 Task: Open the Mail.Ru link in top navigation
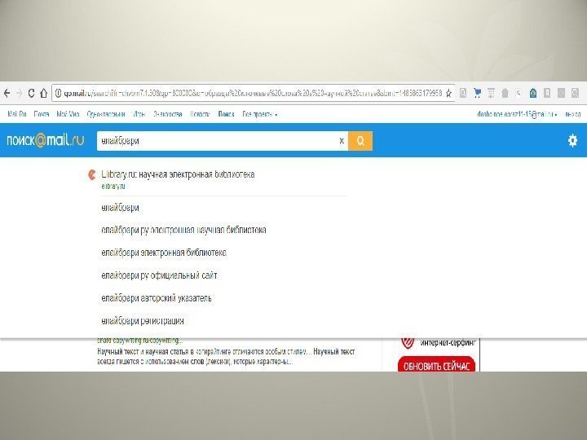17,114
